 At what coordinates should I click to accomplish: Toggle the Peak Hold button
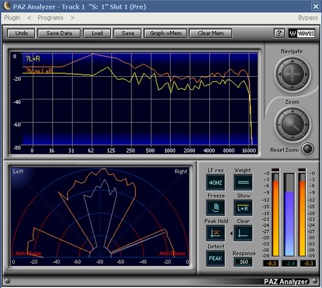pos(216,233)
